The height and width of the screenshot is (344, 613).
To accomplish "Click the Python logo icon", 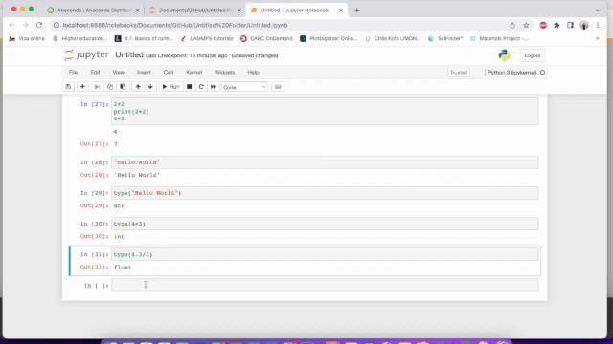I will point(505,55).
